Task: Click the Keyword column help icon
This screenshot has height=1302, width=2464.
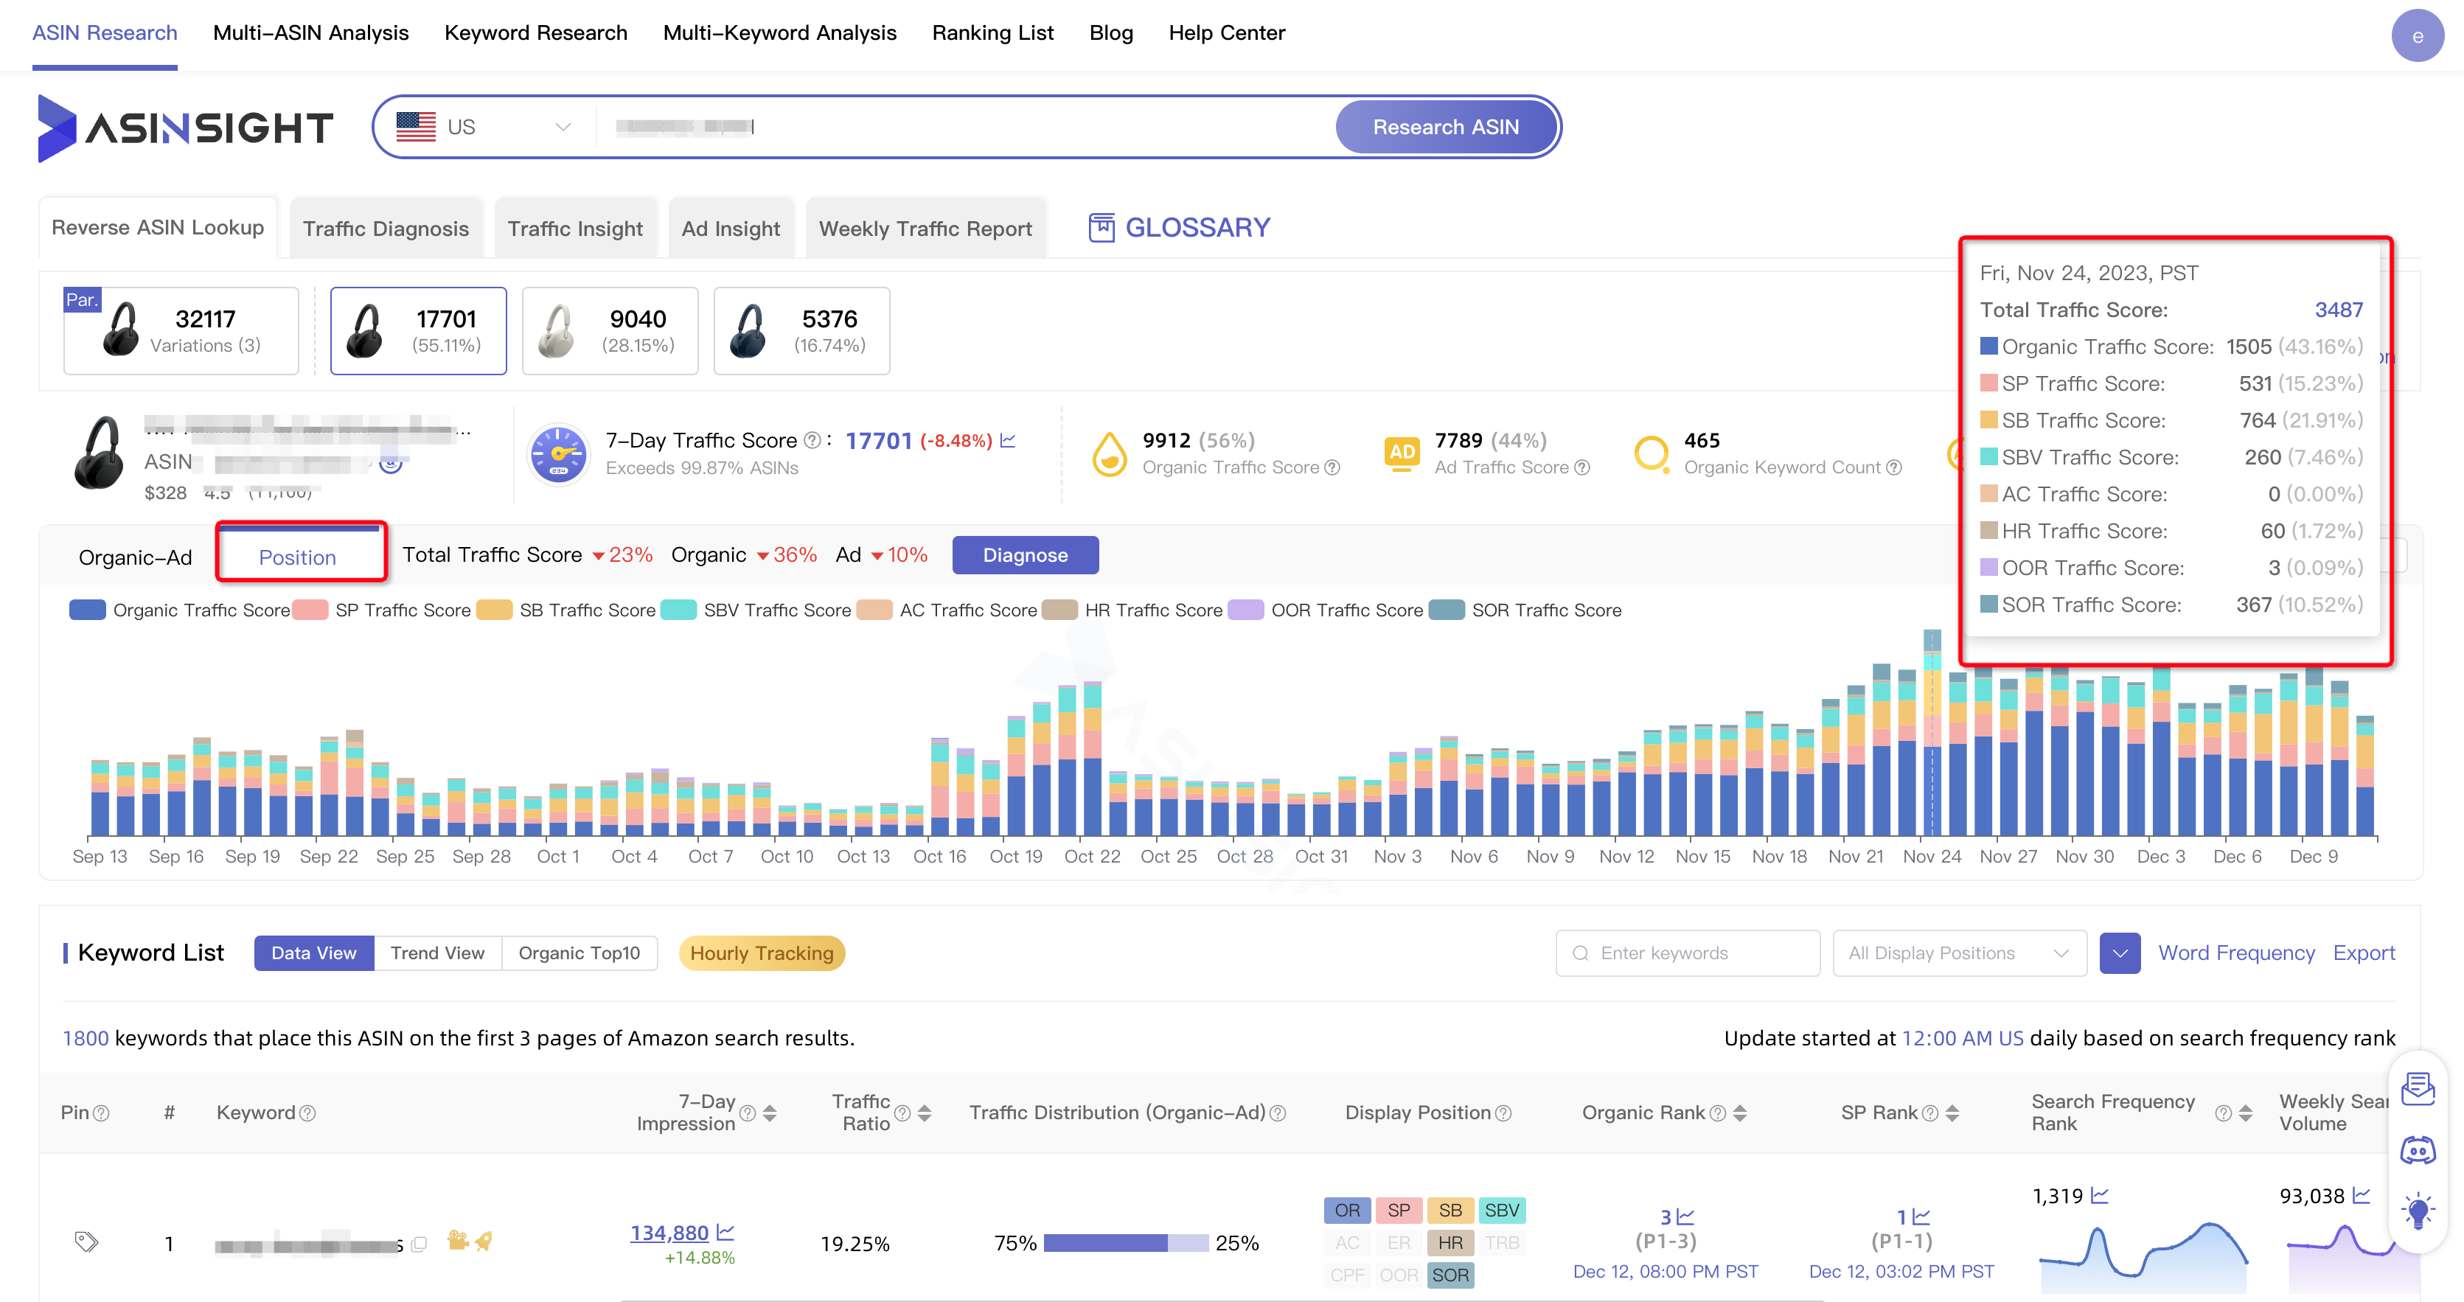Action: (307, 1113)
